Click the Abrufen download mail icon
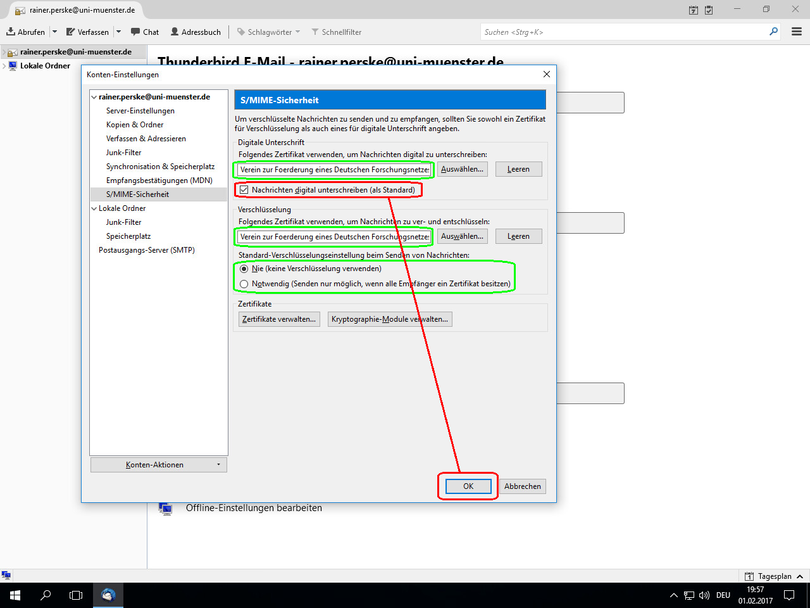The width and height of the screenshot is (810, 608). point(11,32)
